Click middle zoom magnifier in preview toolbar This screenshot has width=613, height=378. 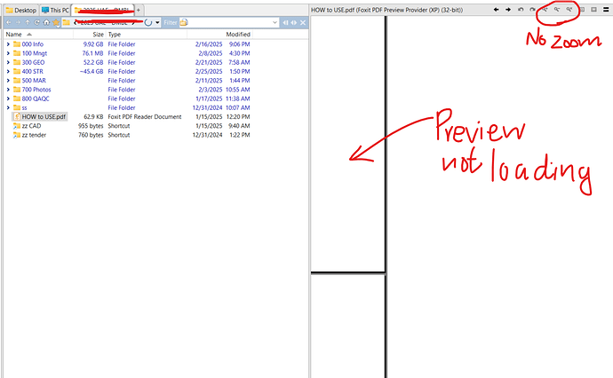pyautogui.click(x=557, y=10)
